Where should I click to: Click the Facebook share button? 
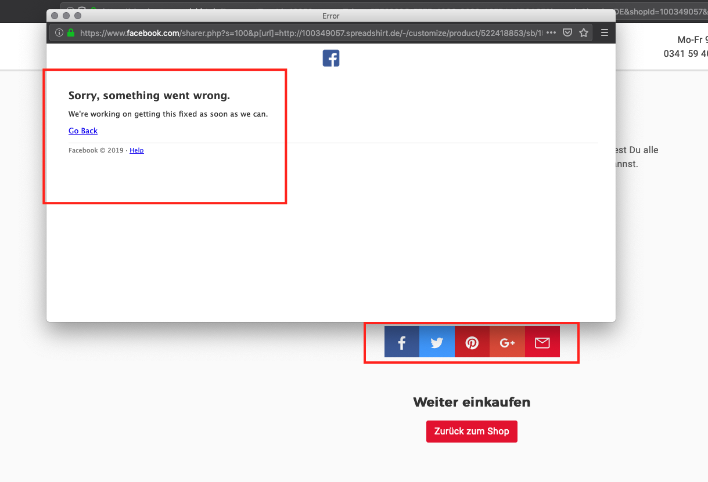click(x=401, y=342)
